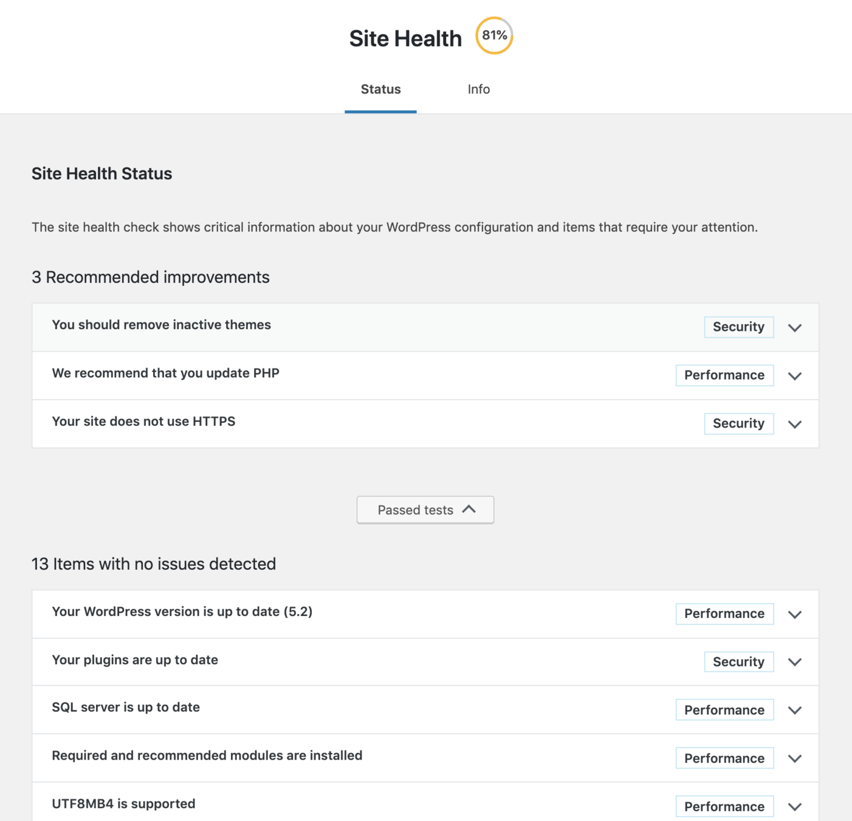This screenshot has height=821, width=852.
Task: Expand 'UTF8MB4 is supported' chevron
Action: (x=795, y=807)
